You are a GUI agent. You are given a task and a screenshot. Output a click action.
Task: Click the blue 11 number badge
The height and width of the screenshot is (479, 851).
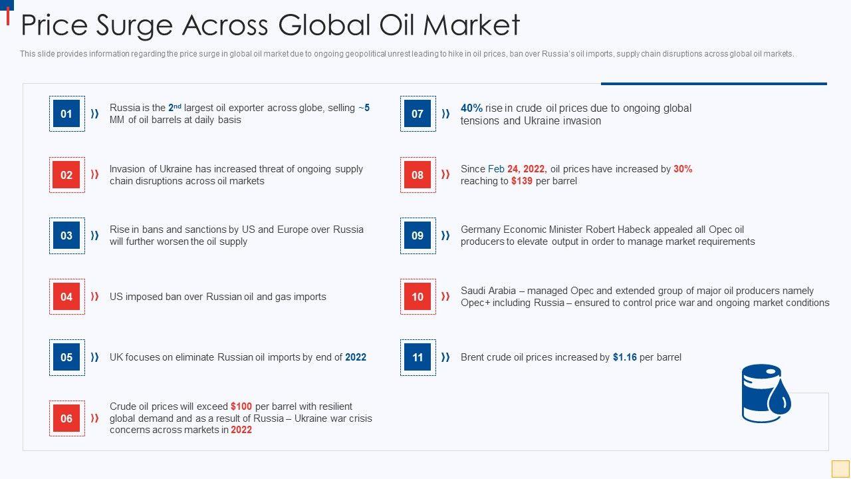click(x=418, y=357)
